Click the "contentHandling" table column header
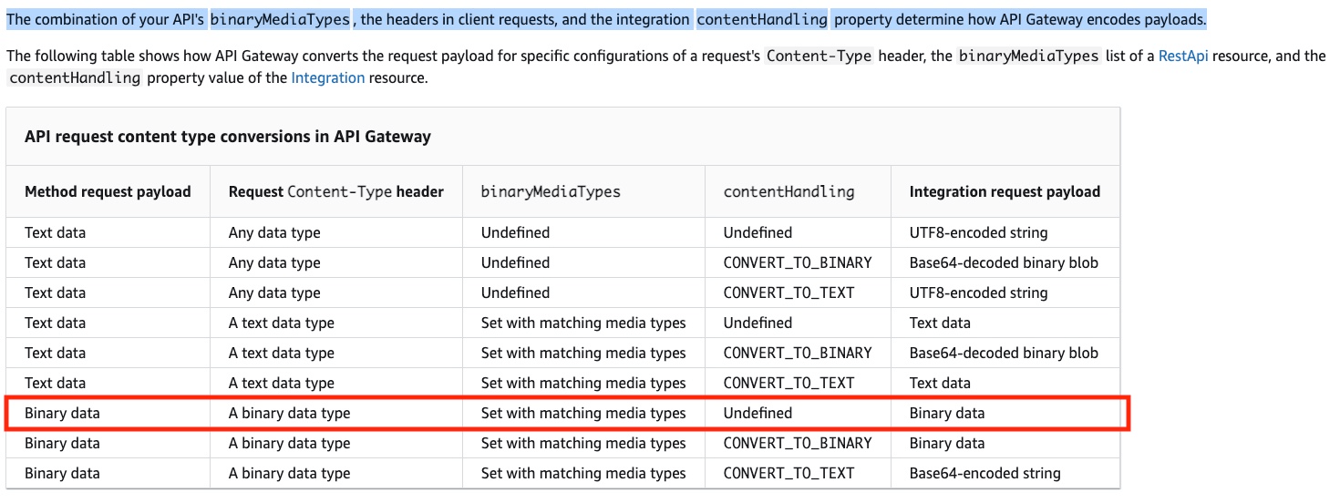Image resolution: width=1340 pixels, height=503 pixels. (x=789, y=191)
